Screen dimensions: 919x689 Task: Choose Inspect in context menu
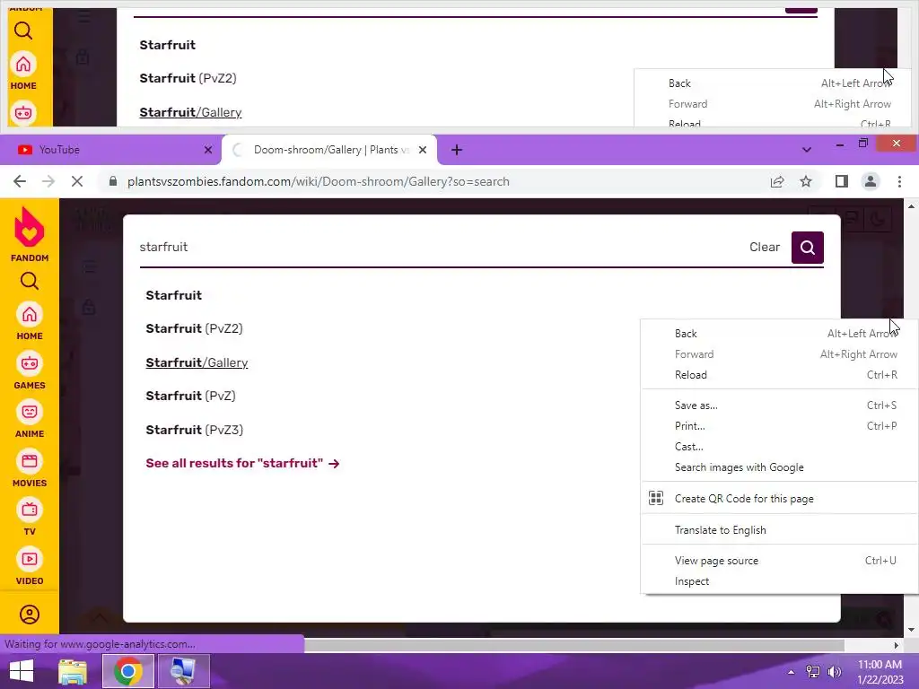[x=779, y=581]
